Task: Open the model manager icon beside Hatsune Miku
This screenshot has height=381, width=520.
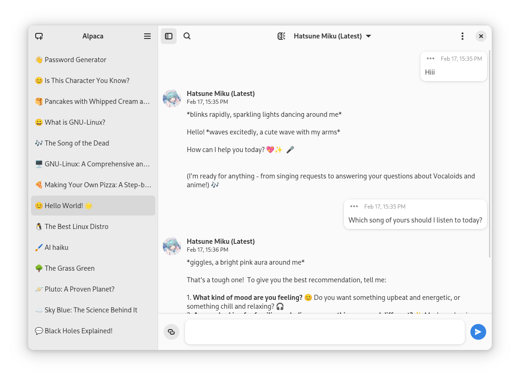Action: 281,36
